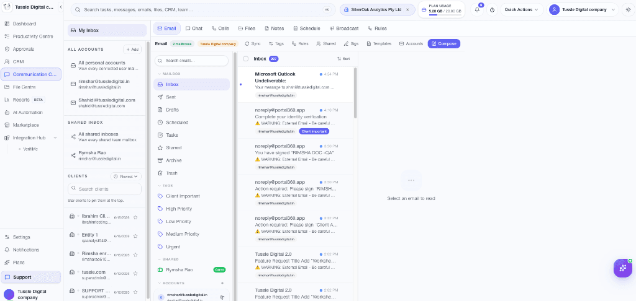Viewport: 636px width, 301px height.
Task: Open the Scheduled folder
Action: click(x=191, y=122)
